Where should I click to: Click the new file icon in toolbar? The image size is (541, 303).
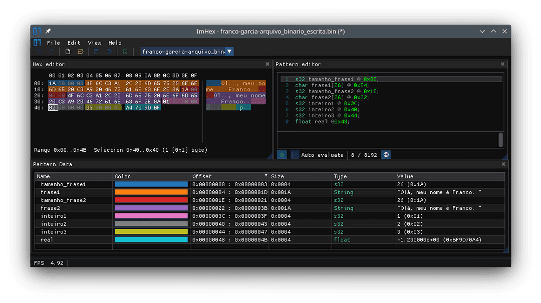68,52
